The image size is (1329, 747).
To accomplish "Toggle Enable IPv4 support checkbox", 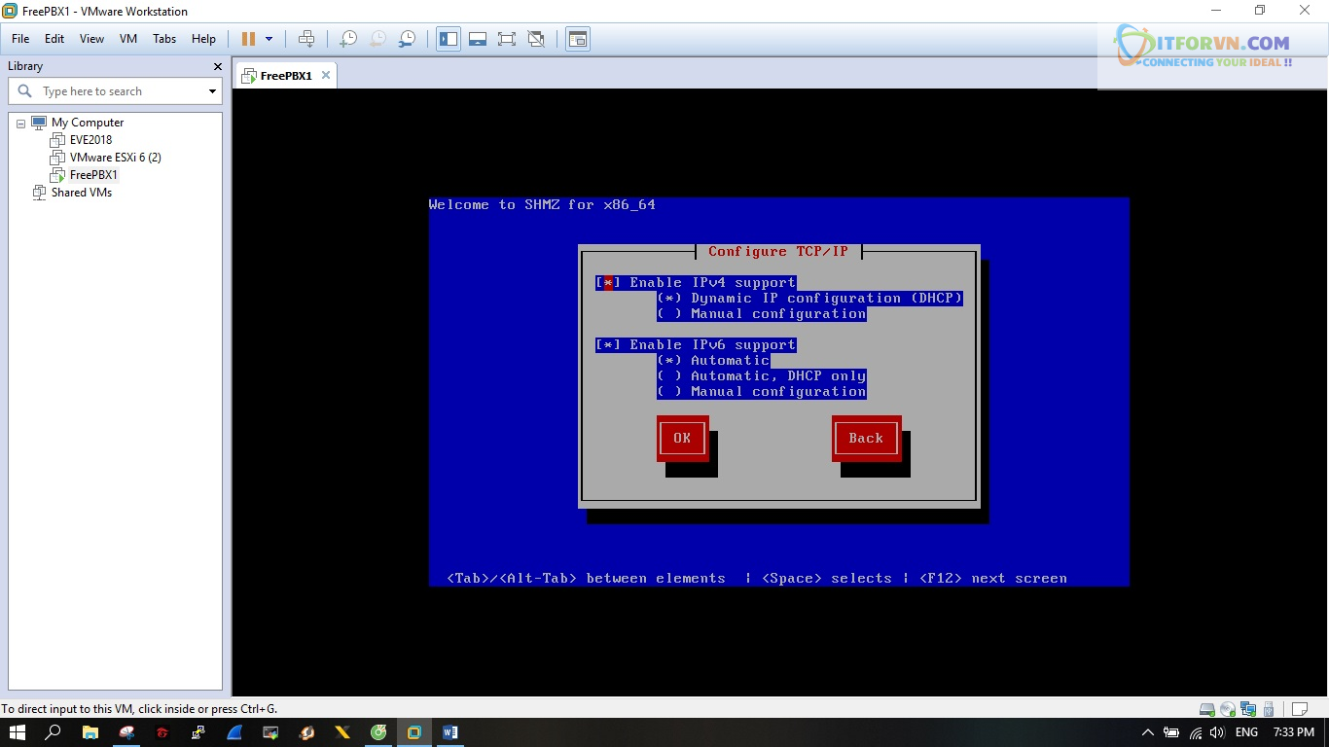I will pyautogui.click(x=608, y=283).
